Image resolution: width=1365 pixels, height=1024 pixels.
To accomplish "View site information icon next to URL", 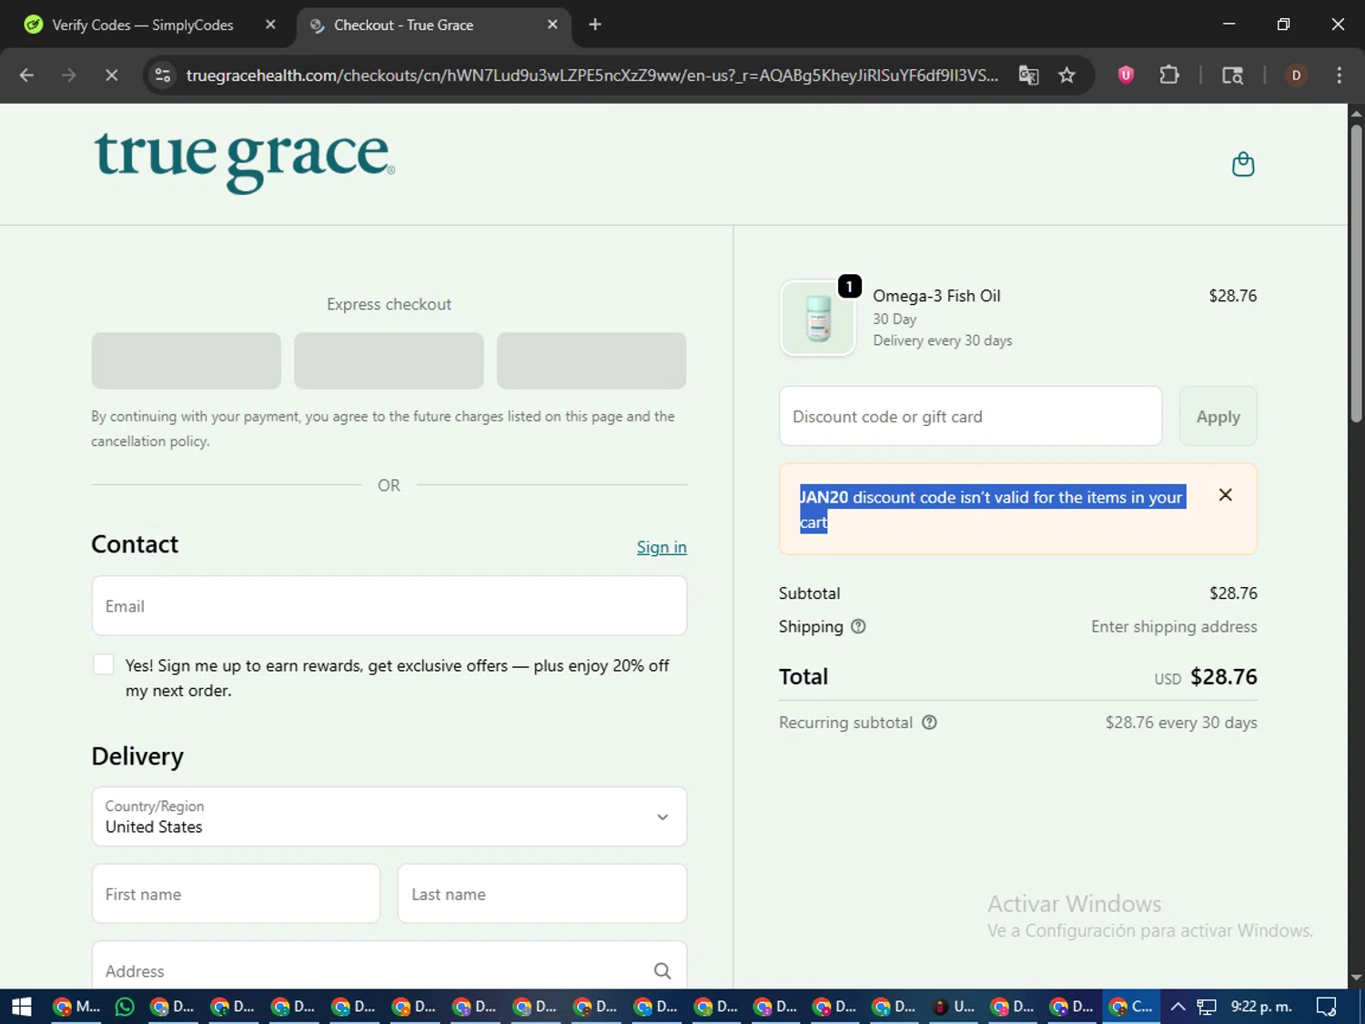I will click(163, 76).
